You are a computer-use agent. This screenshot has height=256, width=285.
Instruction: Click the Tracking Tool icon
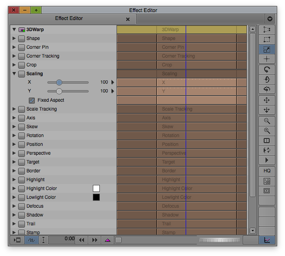tap(266, 190)
